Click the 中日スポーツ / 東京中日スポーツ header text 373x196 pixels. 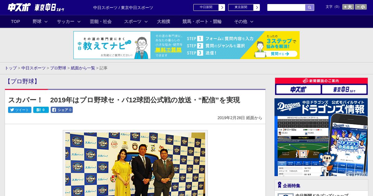pyautogui.click(x=123, y=8)
